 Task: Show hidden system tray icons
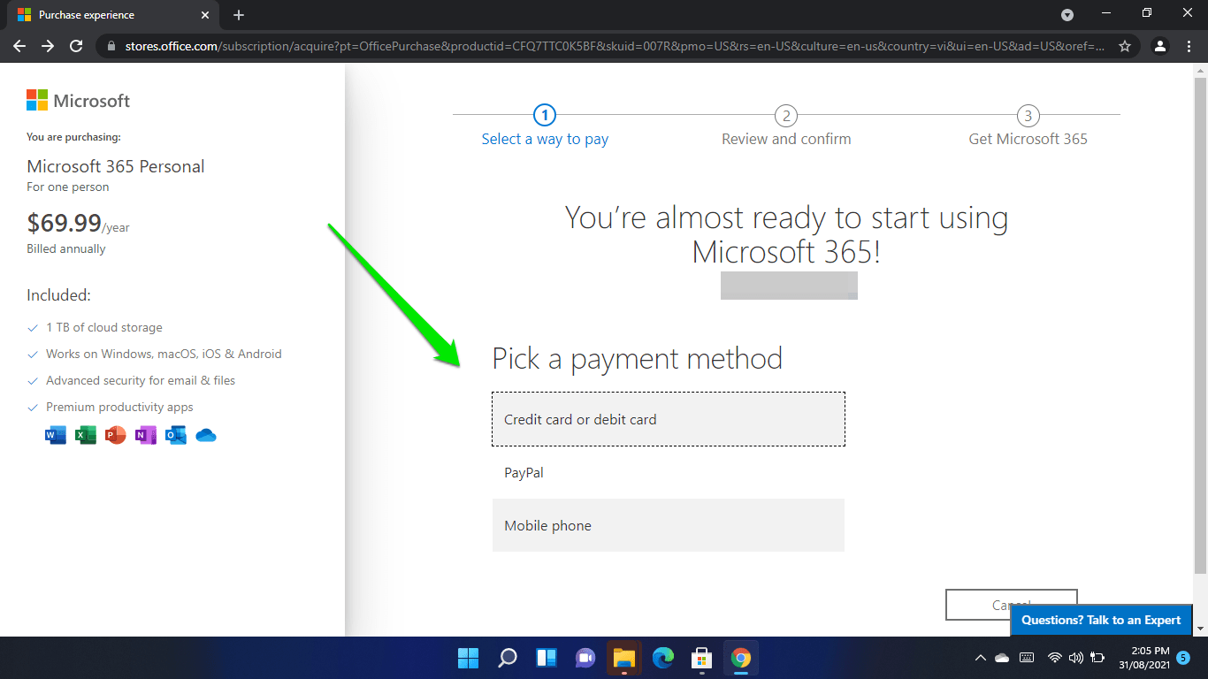(x=980, y=658)
